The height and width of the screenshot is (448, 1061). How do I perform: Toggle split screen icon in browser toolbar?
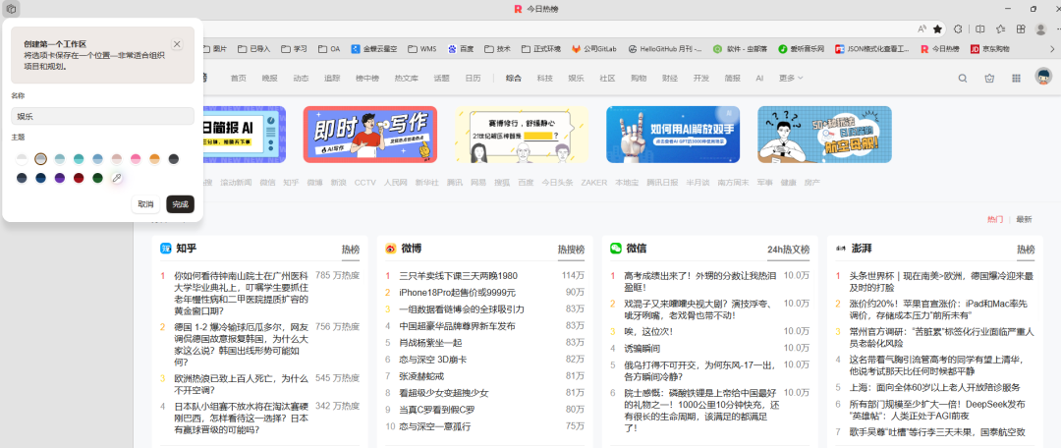point(980,29)
